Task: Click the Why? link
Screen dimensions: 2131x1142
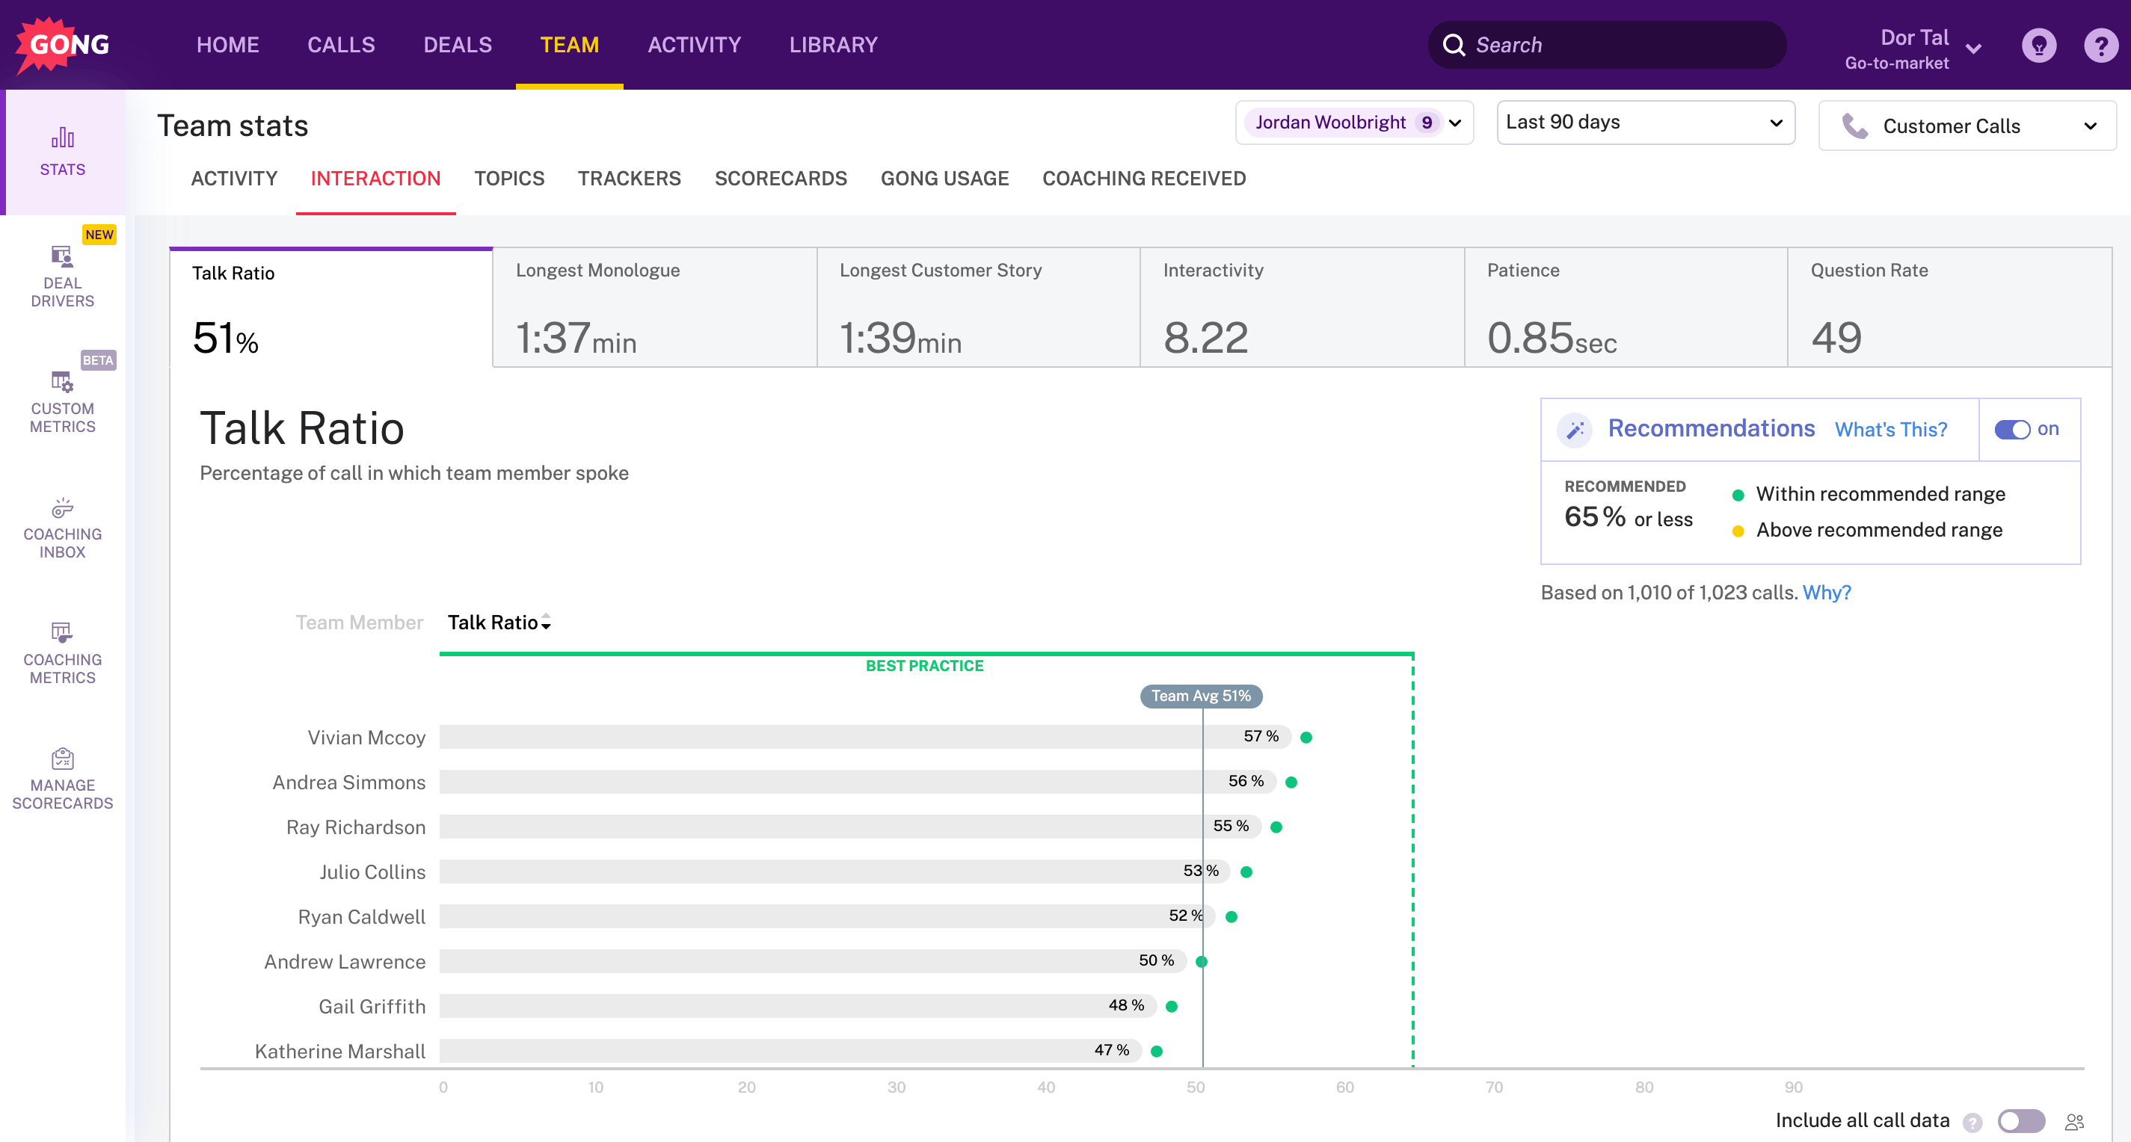Action: pyautogui.click(x=1826, y=592)
